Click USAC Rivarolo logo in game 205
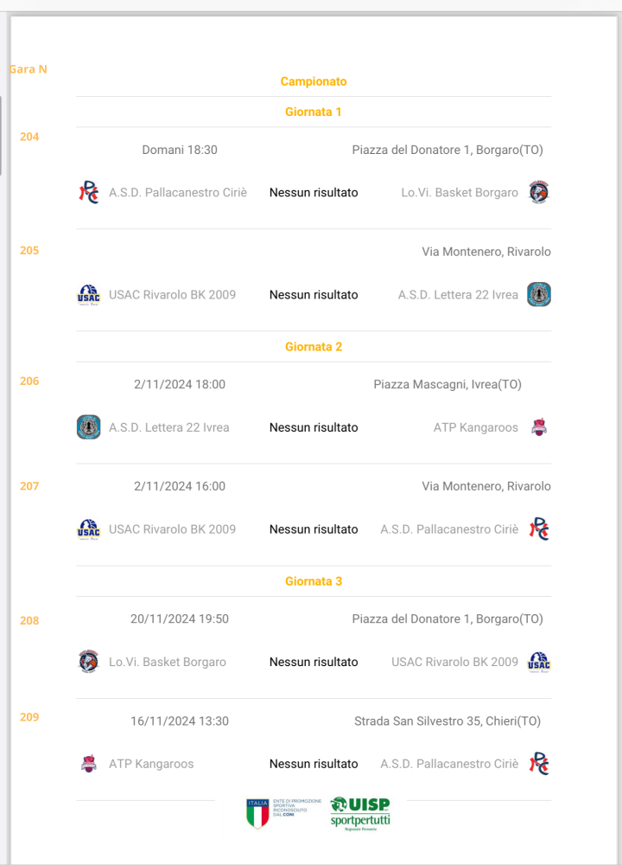 pos(88,295)
